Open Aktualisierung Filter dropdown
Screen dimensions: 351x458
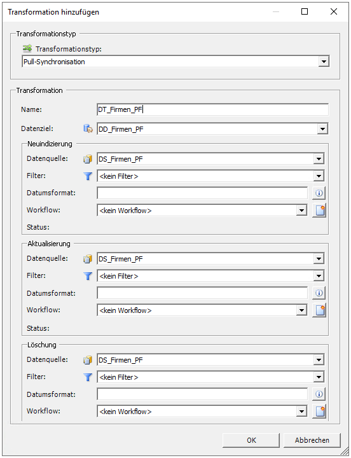pos(319,275)
